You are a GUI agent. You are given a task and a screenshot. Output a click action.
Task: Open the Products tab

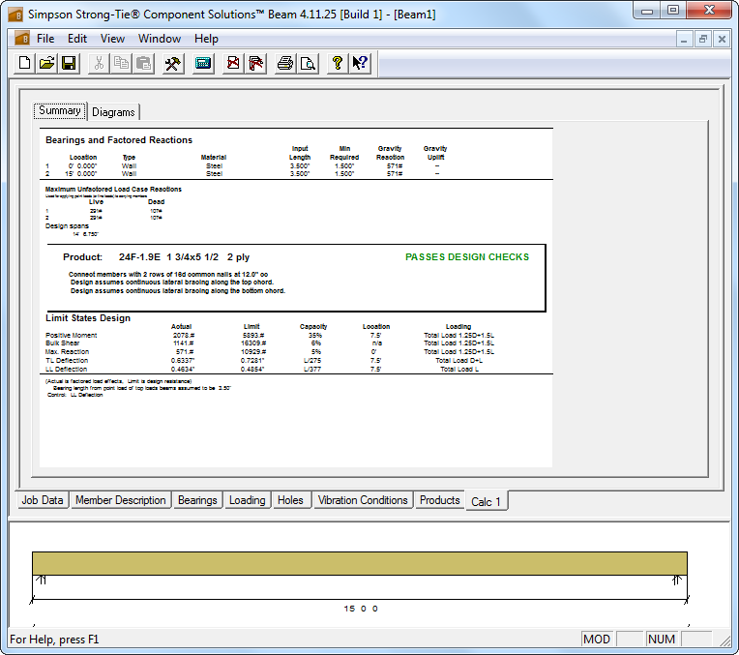click(440, 500)
